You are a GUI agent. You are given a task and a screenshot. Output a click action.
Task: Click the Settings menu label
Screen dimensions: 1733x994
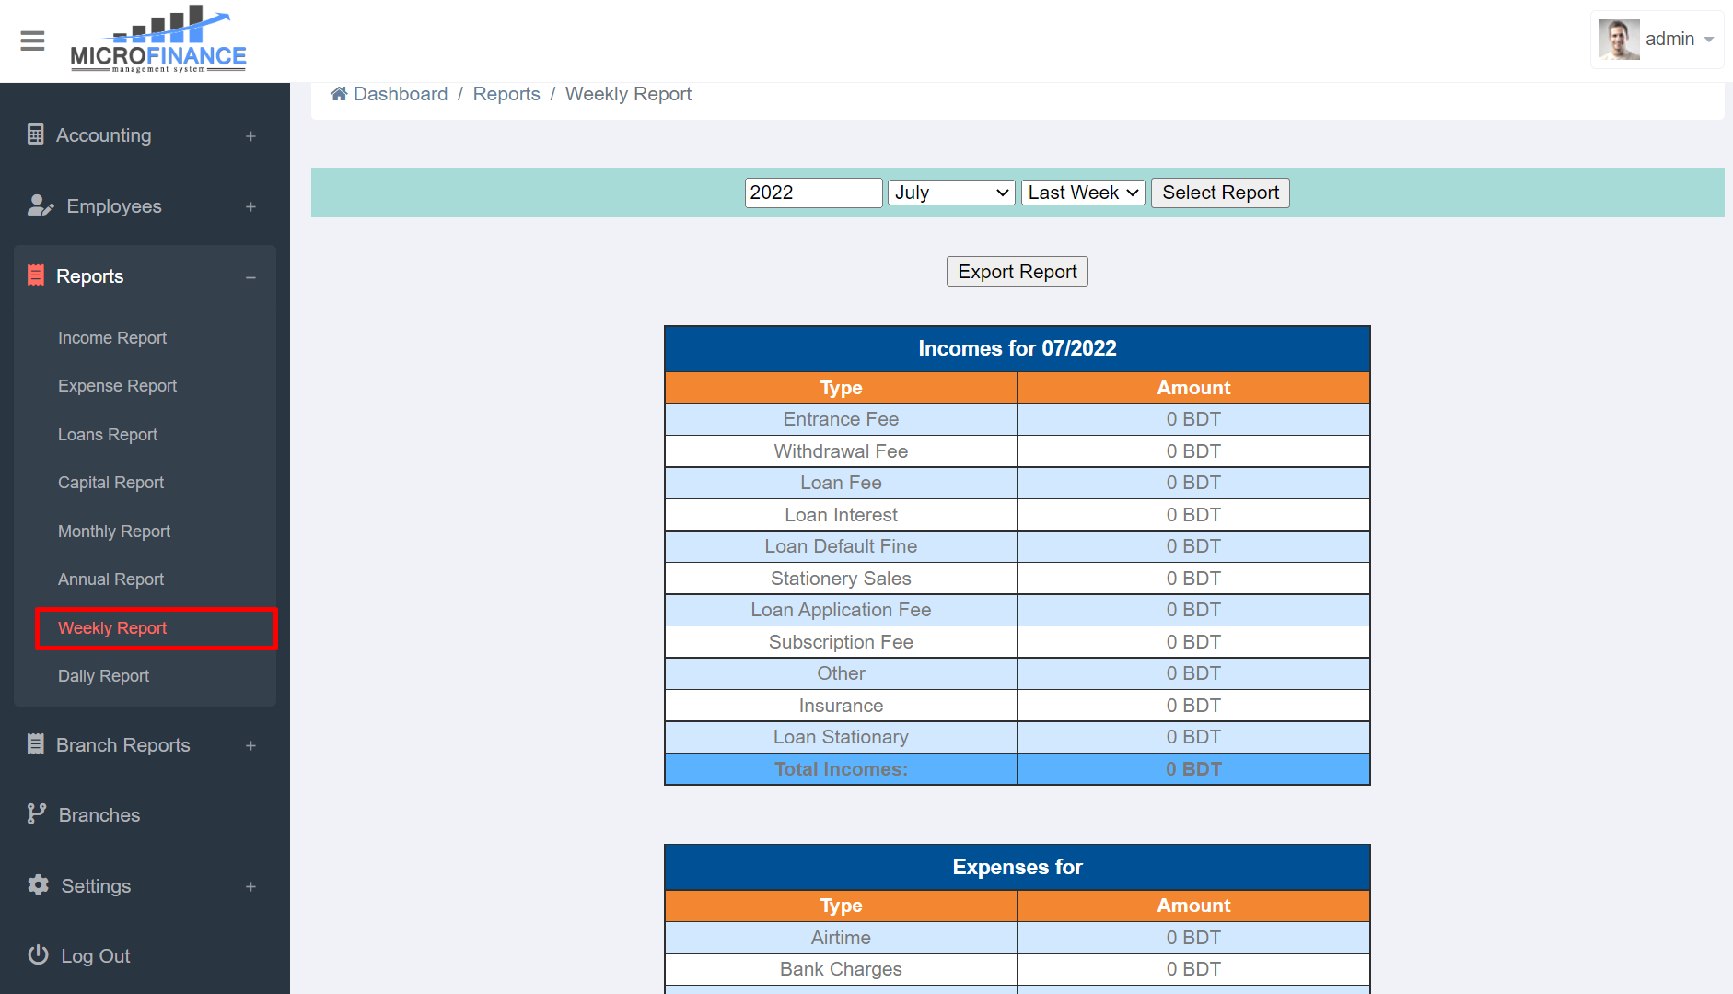pyautogui.click(x=96, y=886)
